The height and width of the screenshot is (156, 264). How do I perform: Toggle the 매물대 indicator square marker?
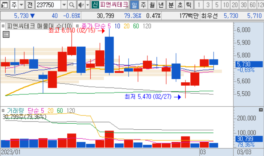point(3,26)
